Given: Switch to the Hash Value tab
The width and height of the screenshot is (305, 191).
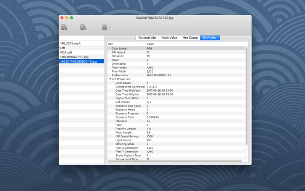Looking at the screenshot, I should (169, 37).
